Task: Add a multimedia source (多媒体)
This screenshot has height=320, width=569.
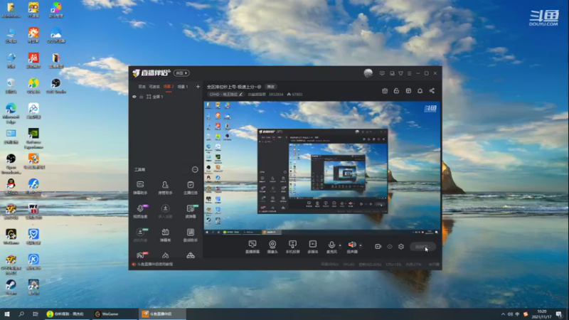Action: 312,247
